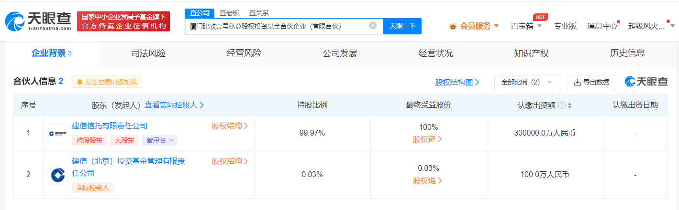Select the 司法风险 tab
This screenshot has height=210, width=679.
click(x=148, y=53)
